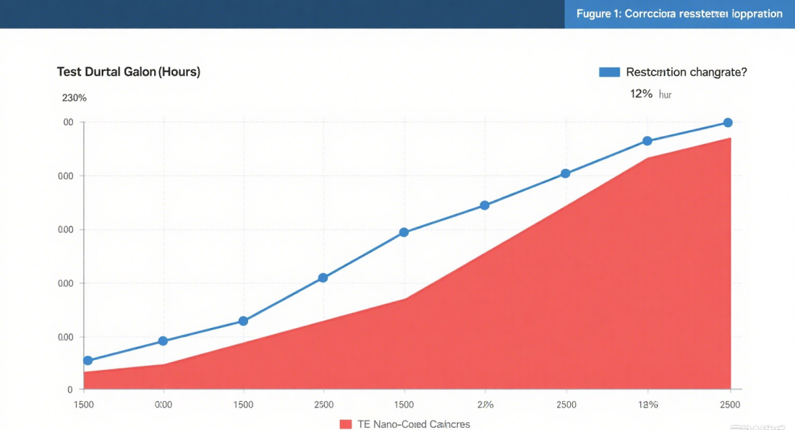This screenshot has height=430, width=795.
Task: Click the watermark in the bottom-right corner
Action: pyautogui.click(x=761, y=425)
